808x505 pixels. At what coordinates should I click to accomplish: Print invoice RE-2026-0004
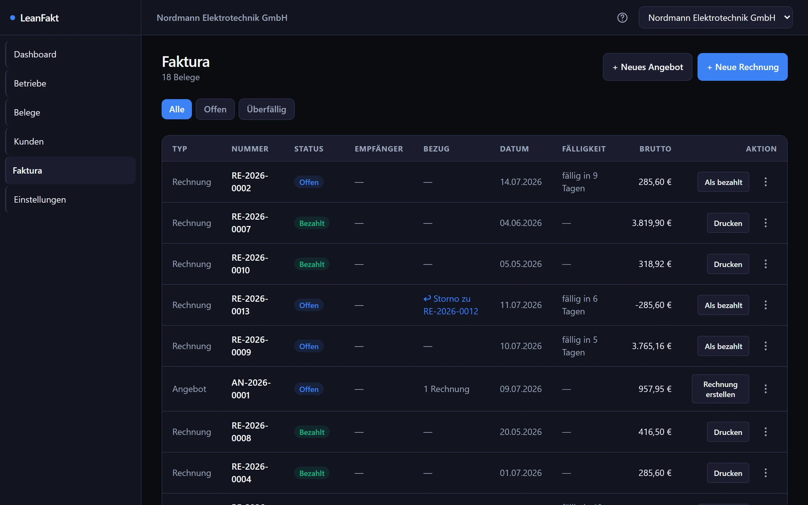pyautogui.click(x=728, y=473)
